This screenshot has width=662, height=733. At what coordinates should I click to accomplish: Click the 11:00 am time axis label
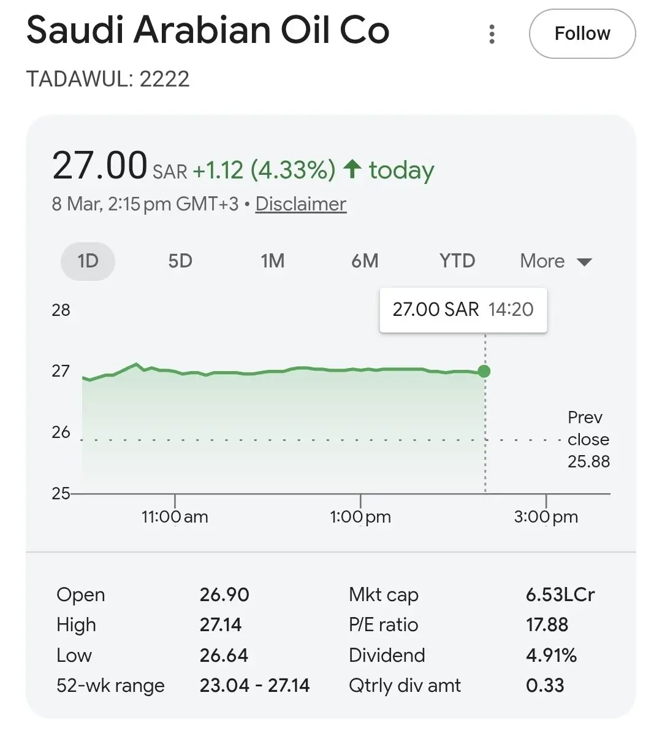(x=175, y=517)
